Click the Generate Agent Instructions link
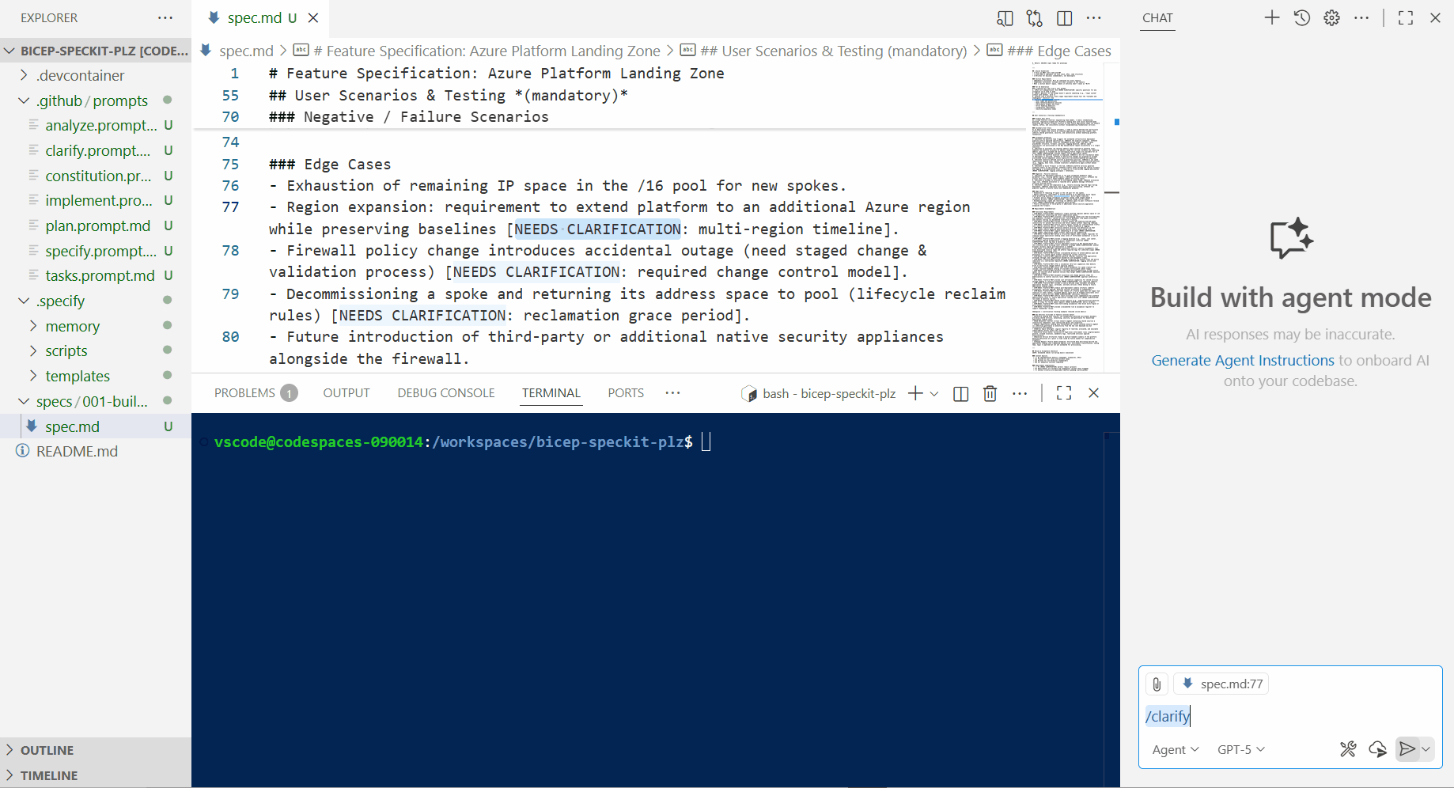The image size is (1454, 788). coord(1242,360)
